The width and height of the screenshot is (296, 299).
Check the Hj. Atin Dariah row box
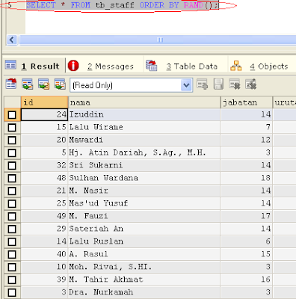12,153
